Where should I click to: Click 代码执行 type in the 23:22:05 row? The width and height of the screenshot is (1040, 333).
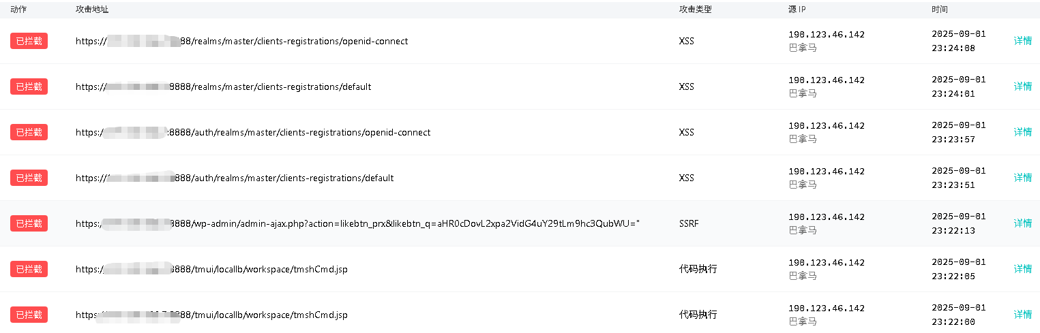(698, 269)
